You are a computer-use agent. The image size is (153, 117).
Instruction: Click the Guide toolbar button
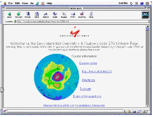(55, 15)
